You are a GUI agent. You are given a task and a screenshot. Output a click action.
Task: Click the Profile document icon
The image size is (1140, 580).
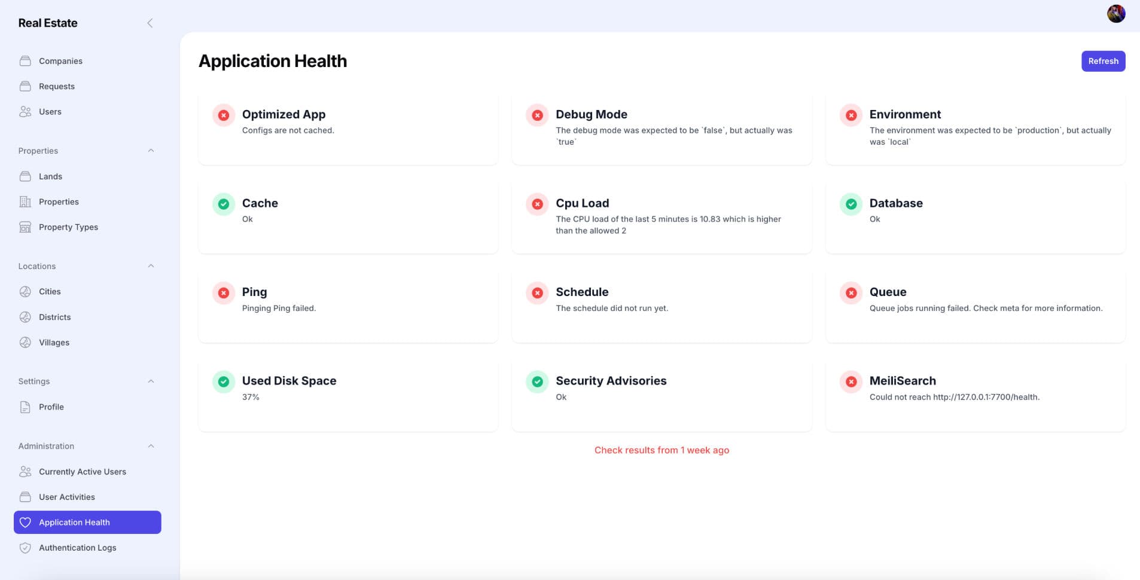[25, 407]
